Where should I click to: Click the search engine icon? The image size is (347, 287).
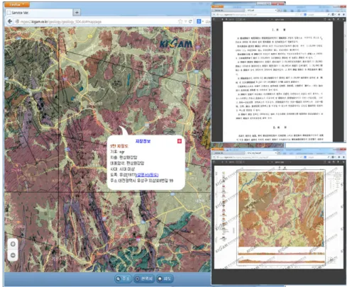(x=199, y=21)
